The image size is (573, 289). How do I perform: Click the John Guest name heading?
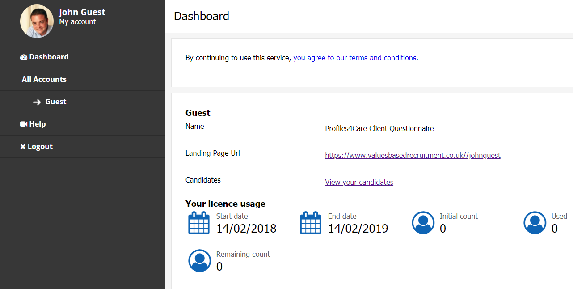[x=82, y=12]
